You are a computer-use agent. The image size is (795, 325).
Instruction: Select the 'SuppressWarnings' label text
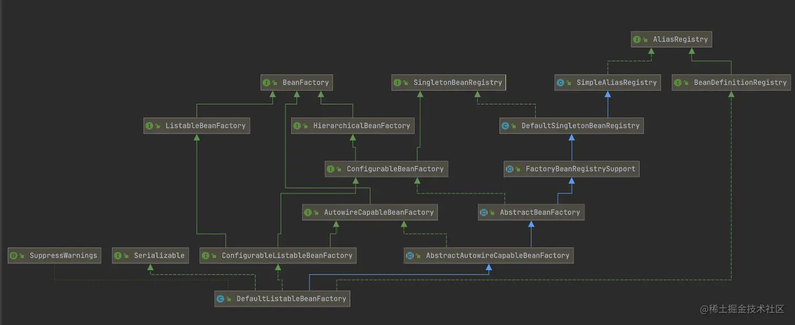tap(64, 256)
